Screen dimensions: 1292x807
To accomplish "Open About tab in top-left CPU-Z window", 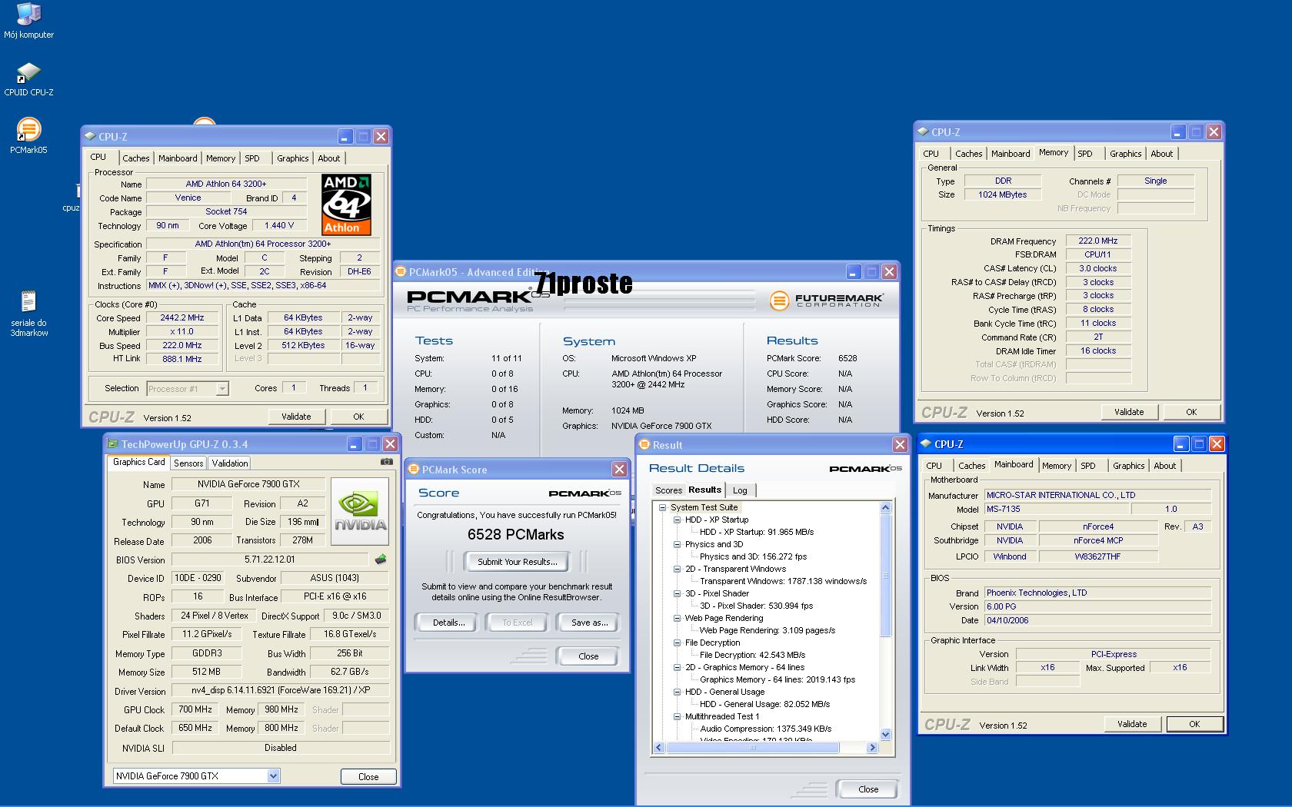I will tap(329, 158).
